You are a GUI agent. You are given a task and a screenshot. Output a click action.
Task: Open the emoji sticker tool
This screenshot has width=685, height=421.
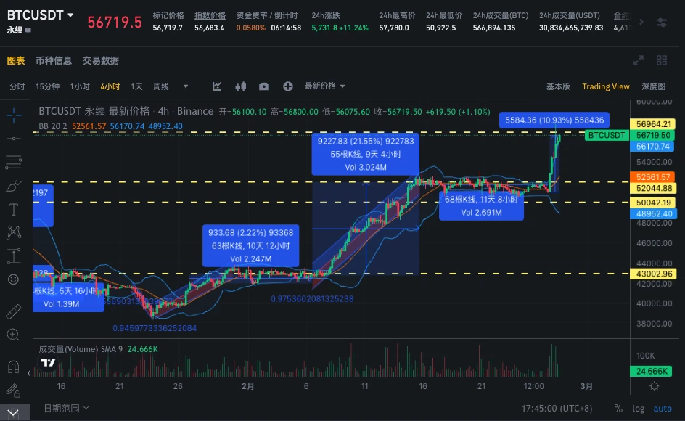(13, 279)
